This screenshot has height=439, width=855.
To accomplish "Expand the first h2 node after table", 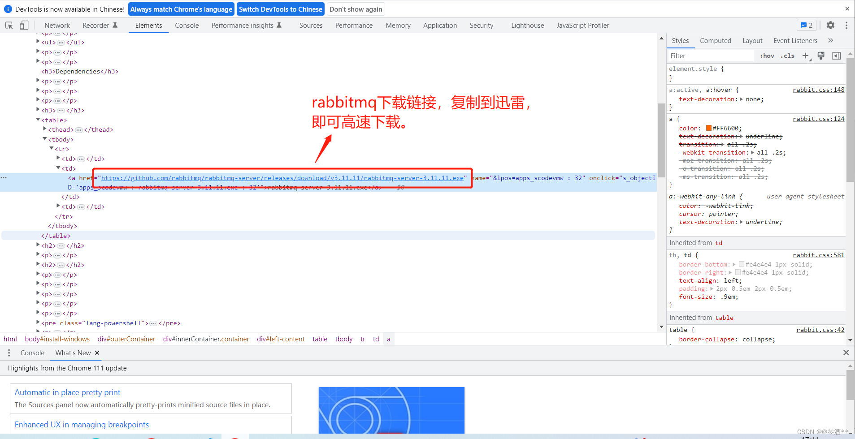I will point(38,245).
